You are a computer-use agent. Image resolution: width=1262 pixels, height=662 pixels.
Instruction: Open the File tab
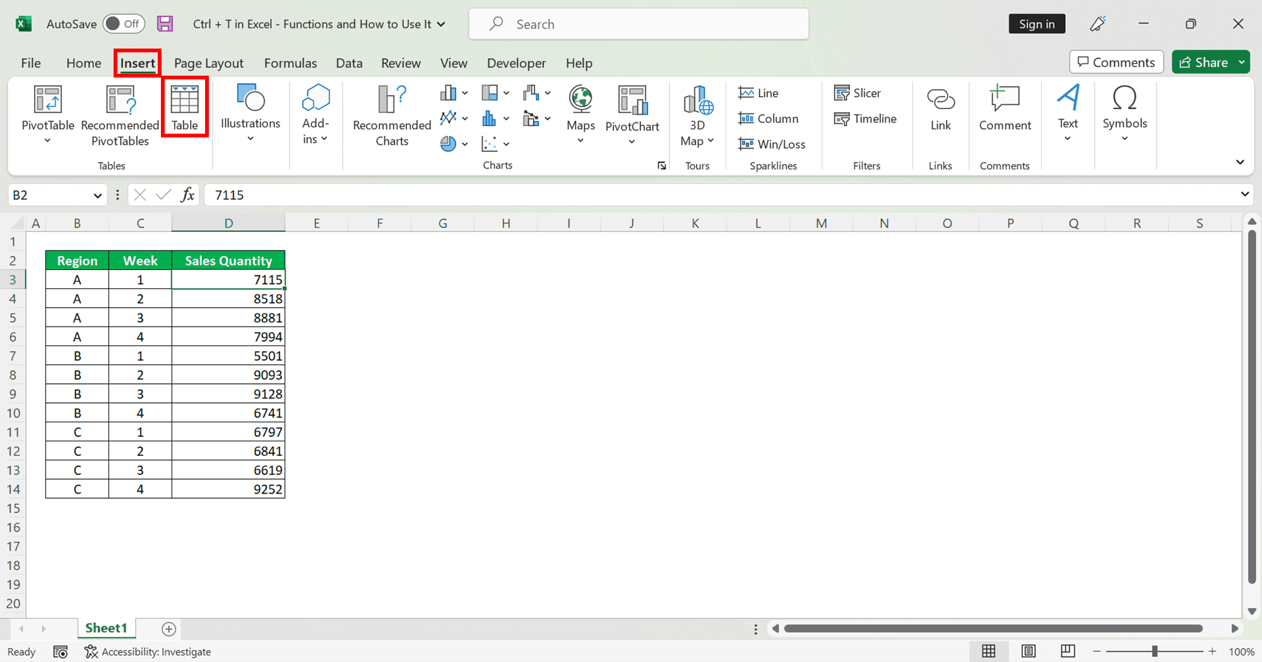point(31,63)
